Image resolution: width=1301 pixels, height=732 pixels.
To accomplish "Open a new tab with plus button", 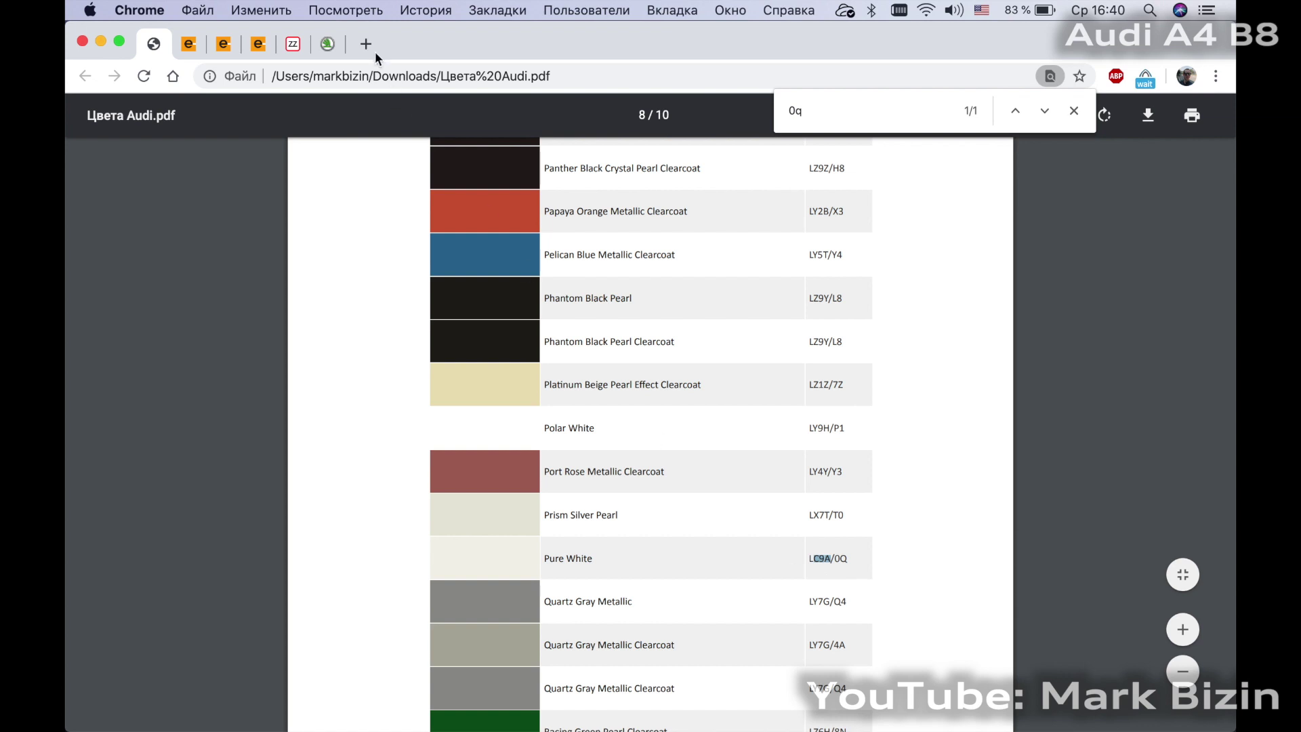I will pos(366,44).
